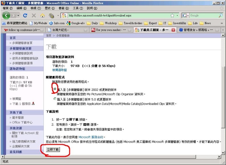Open the MyWebsite bookmark
The height and width of the screenshot is (165, 226).
[38, 23]
